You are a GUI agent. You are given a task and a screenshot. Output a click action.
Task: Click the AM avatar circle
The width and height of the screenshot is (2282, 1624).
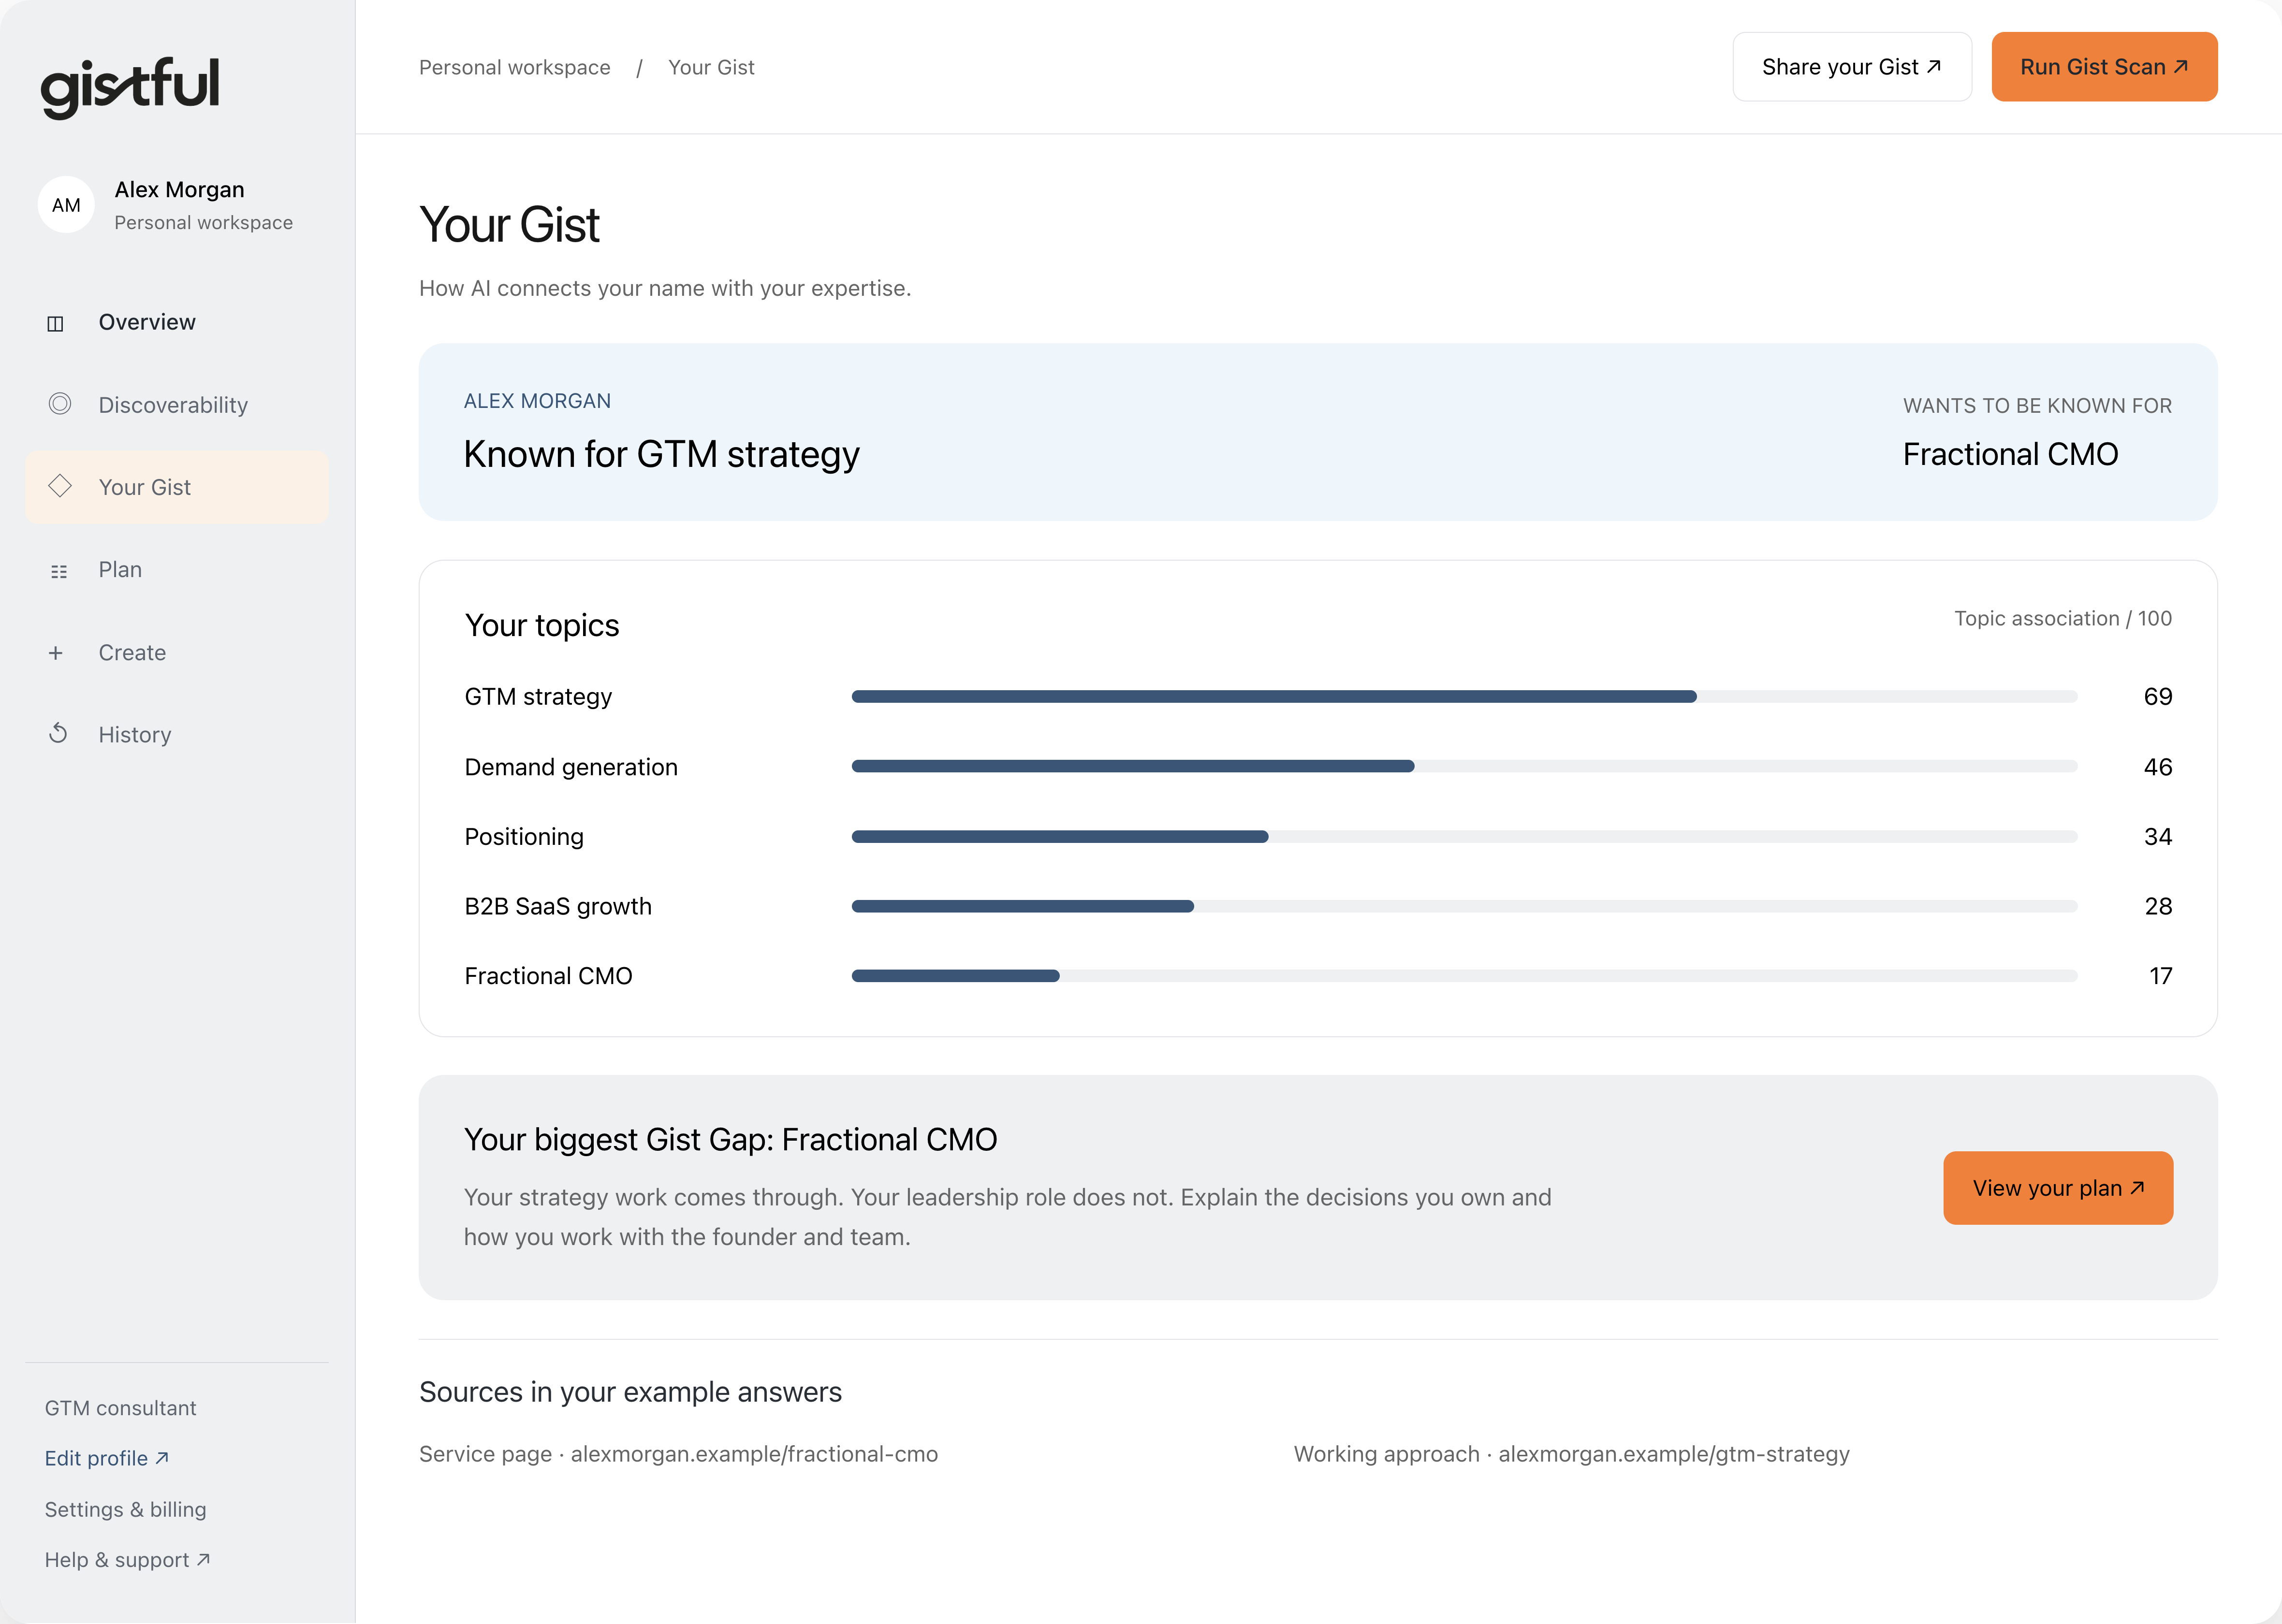pyautogui.click(x=66, y=205)
